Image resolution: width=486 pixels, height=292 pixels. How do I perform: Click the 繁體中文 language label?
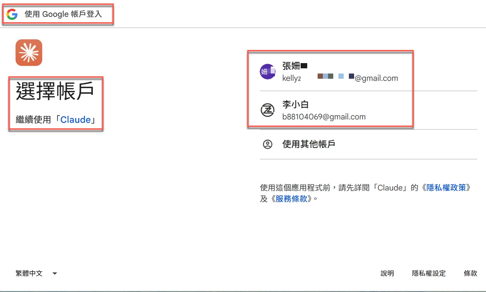coord(29,273)
